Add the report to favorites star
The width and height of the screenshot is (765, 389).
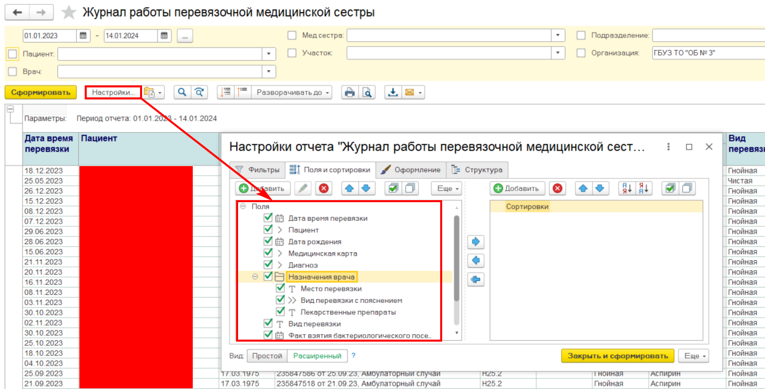coord(68,13)
